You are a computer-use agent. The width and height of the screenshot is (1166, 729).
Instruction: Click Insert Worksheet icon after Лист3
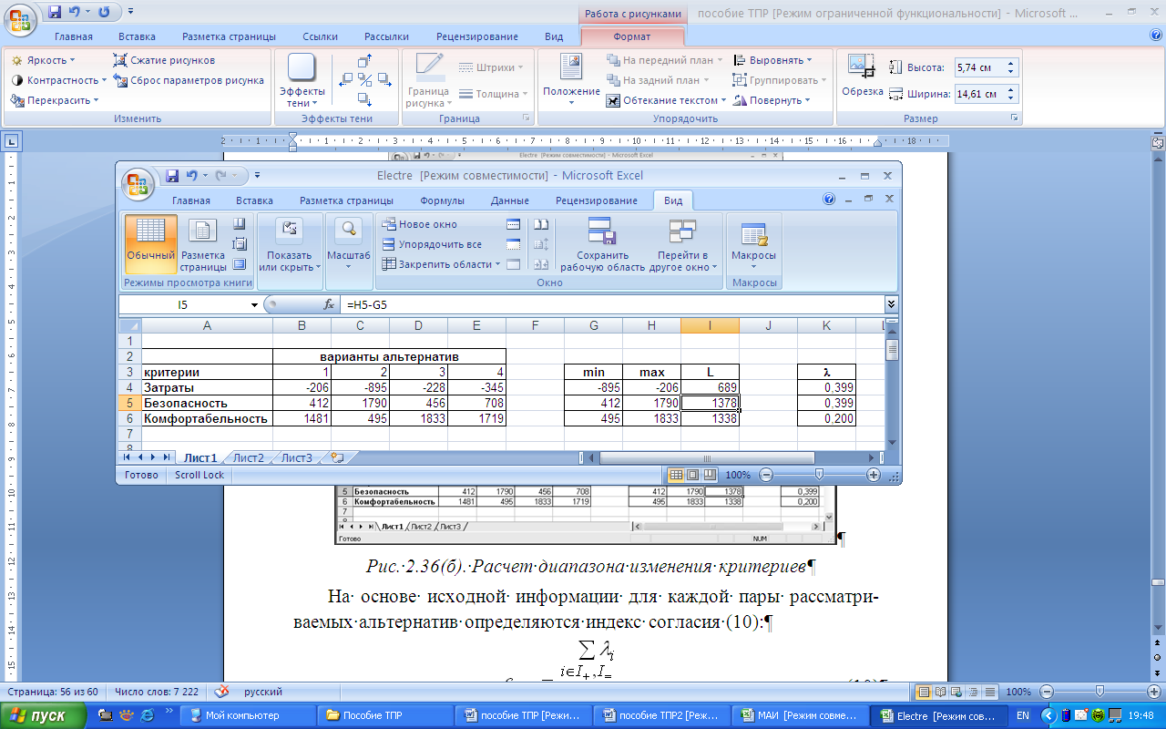pyautogui.click(x=337, y=457)
